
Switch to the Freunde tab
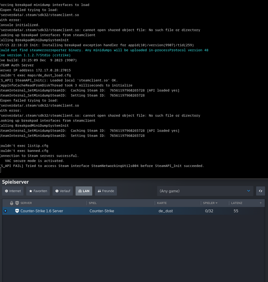(x=106, y=191)
